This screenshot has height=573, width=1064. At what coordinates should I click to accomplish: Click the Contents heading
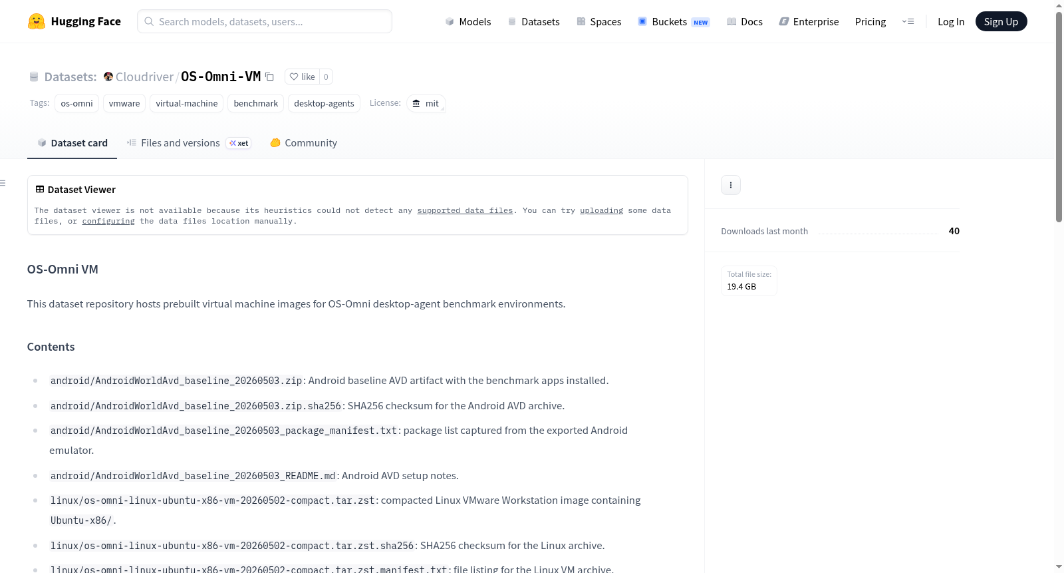pos(51,347)
